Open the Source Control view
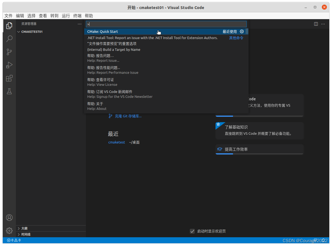The width and height of the screenshot is (332, 246). [x=9, y=52]
